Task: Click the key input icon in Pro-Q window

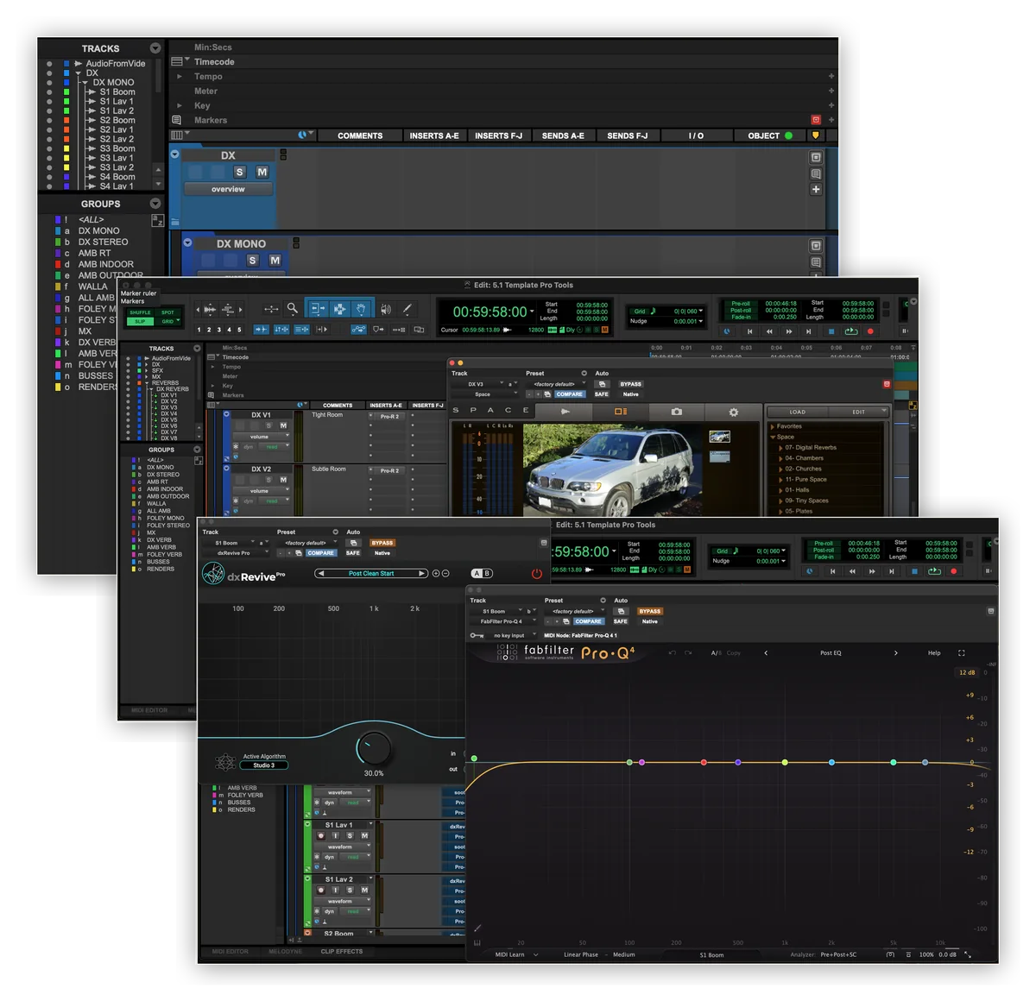Action: point(477,635)
